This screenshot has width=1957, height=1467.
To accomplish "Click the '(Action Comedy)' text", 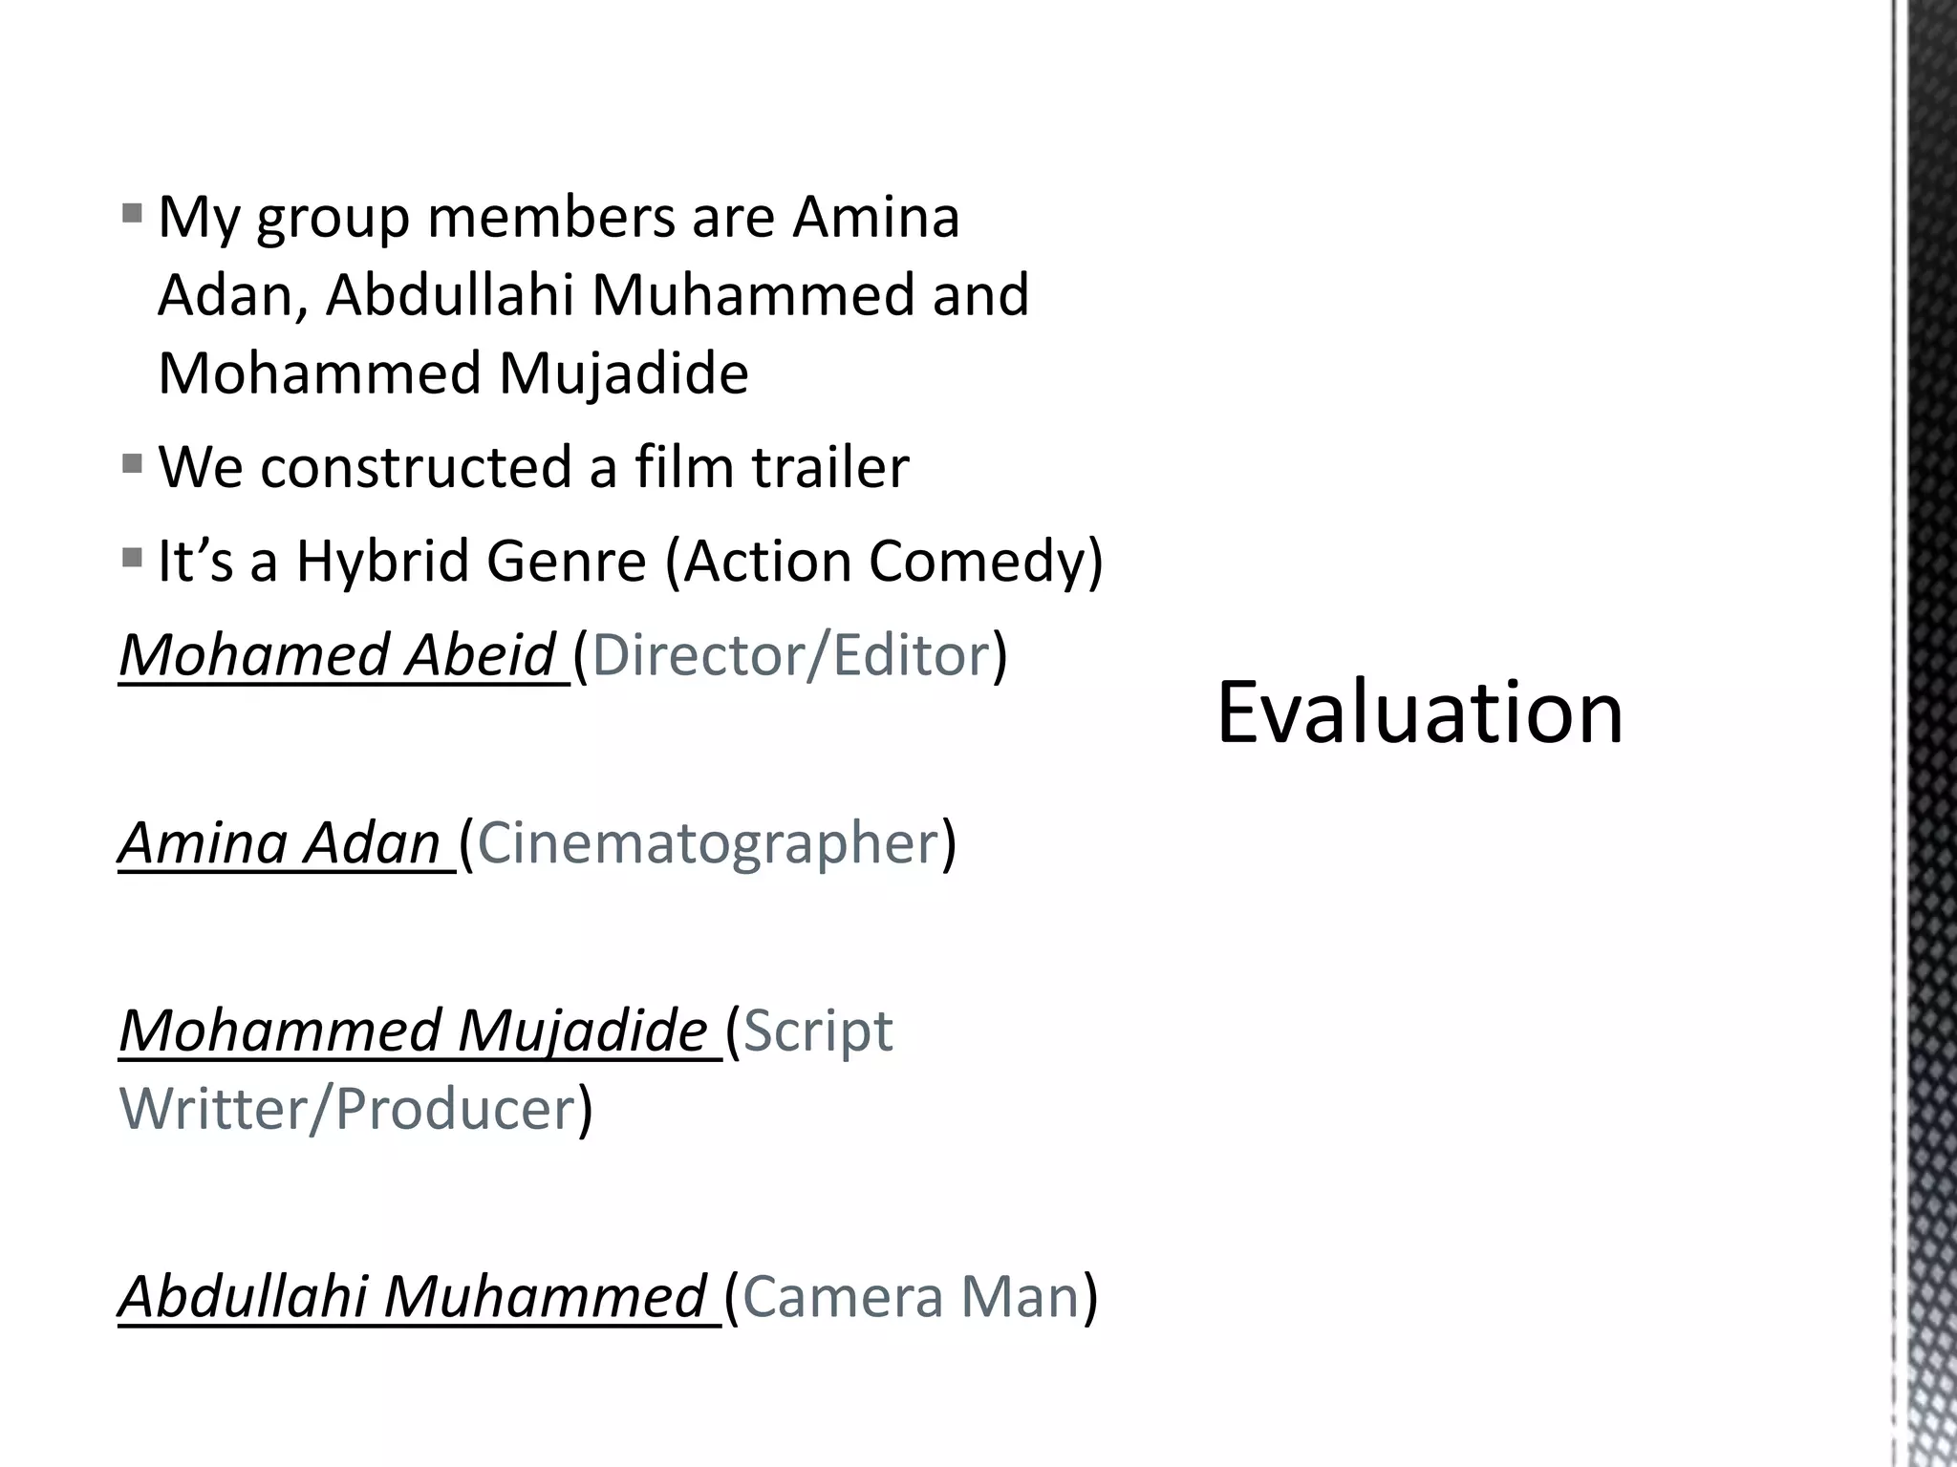I will point(884,561).
